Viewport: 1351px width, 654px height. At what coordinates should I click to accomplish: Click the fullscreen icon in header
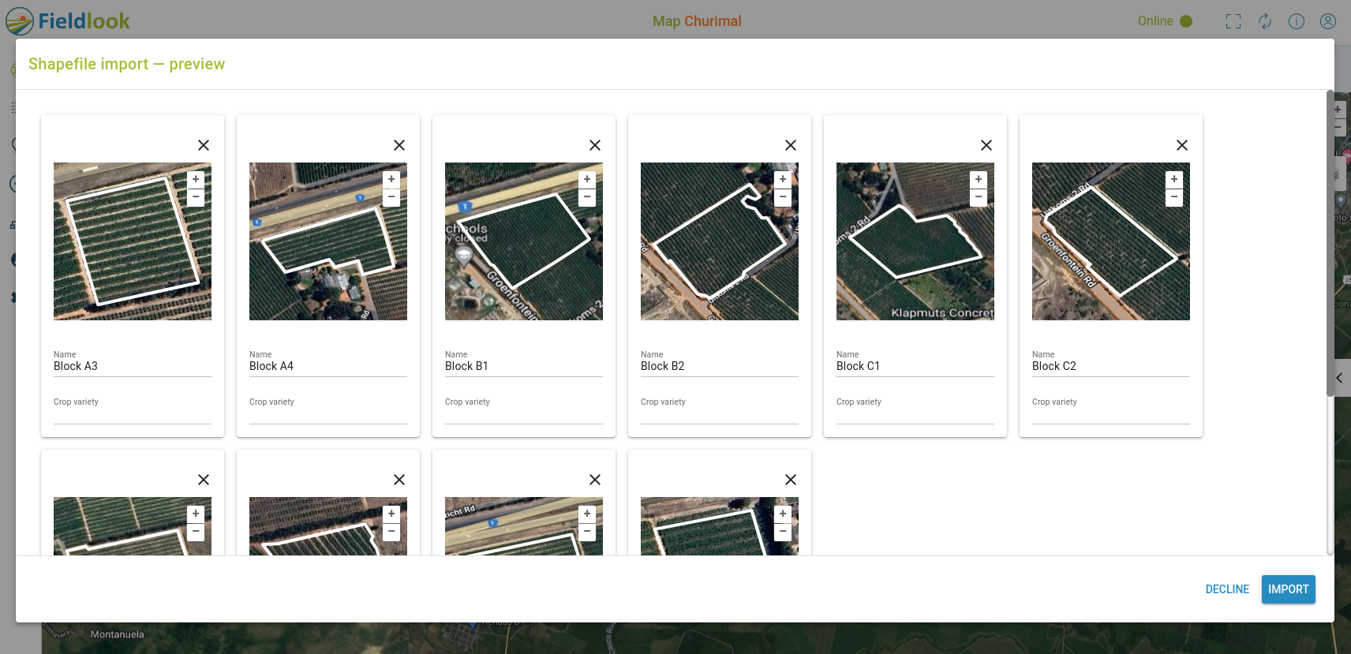1233,21
